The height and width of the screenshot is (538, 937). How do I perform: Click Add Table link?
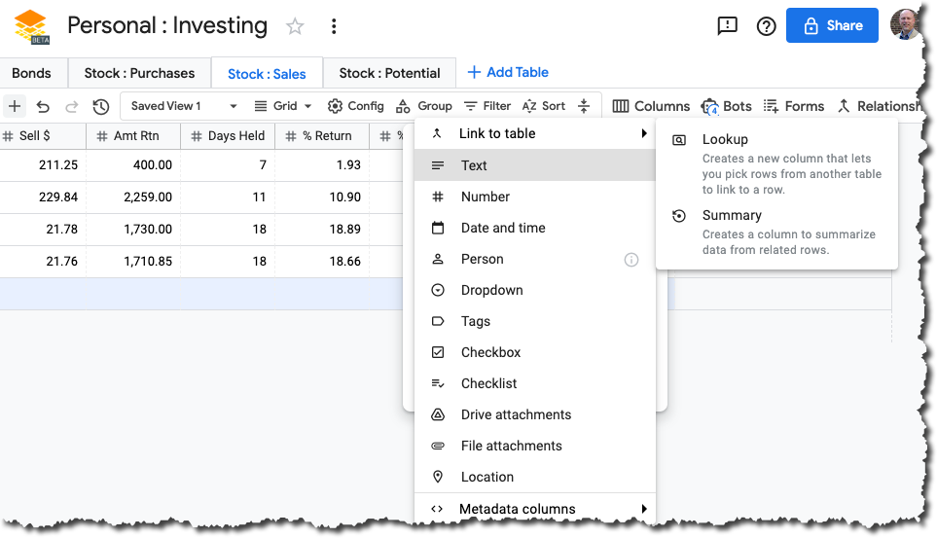tap(508, 72)
